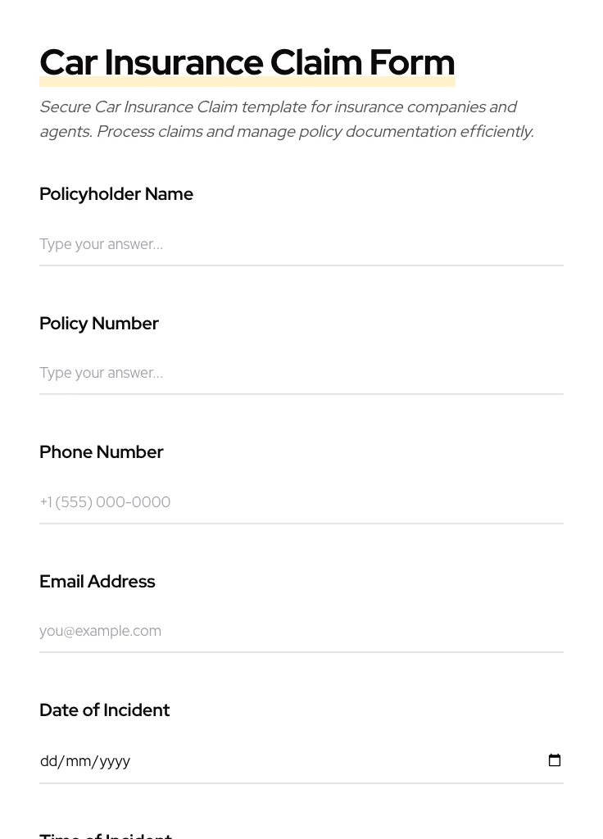Click the 'Email Address' field label
This screenshot has width=603, height=839.
tap(97, 582)
